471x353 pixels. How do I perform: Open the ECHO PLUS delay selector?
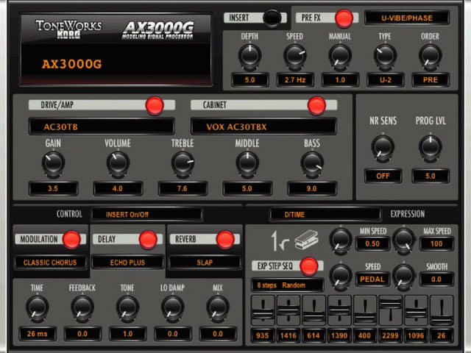127,263
